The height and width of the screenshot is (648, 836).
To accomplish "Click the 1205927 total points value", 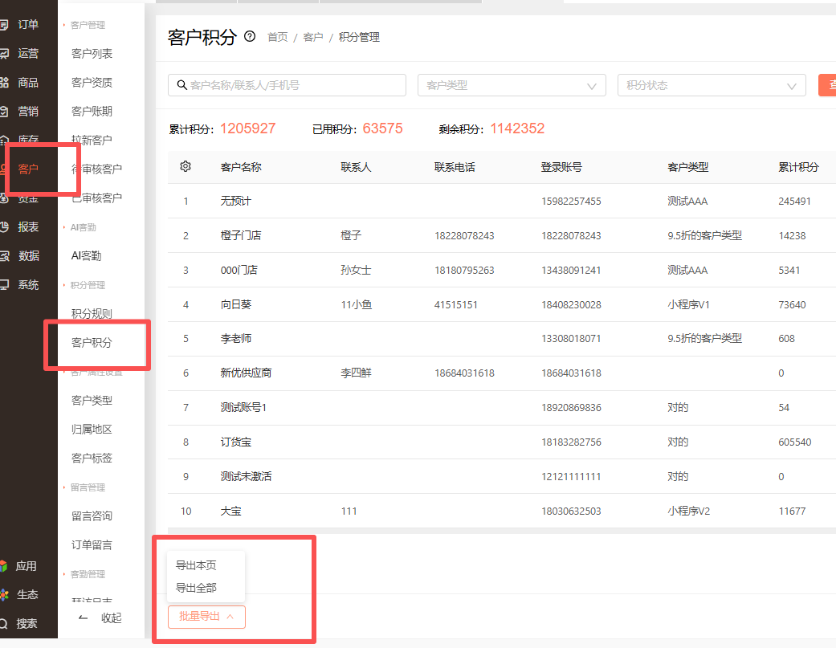I will (248, 128).
